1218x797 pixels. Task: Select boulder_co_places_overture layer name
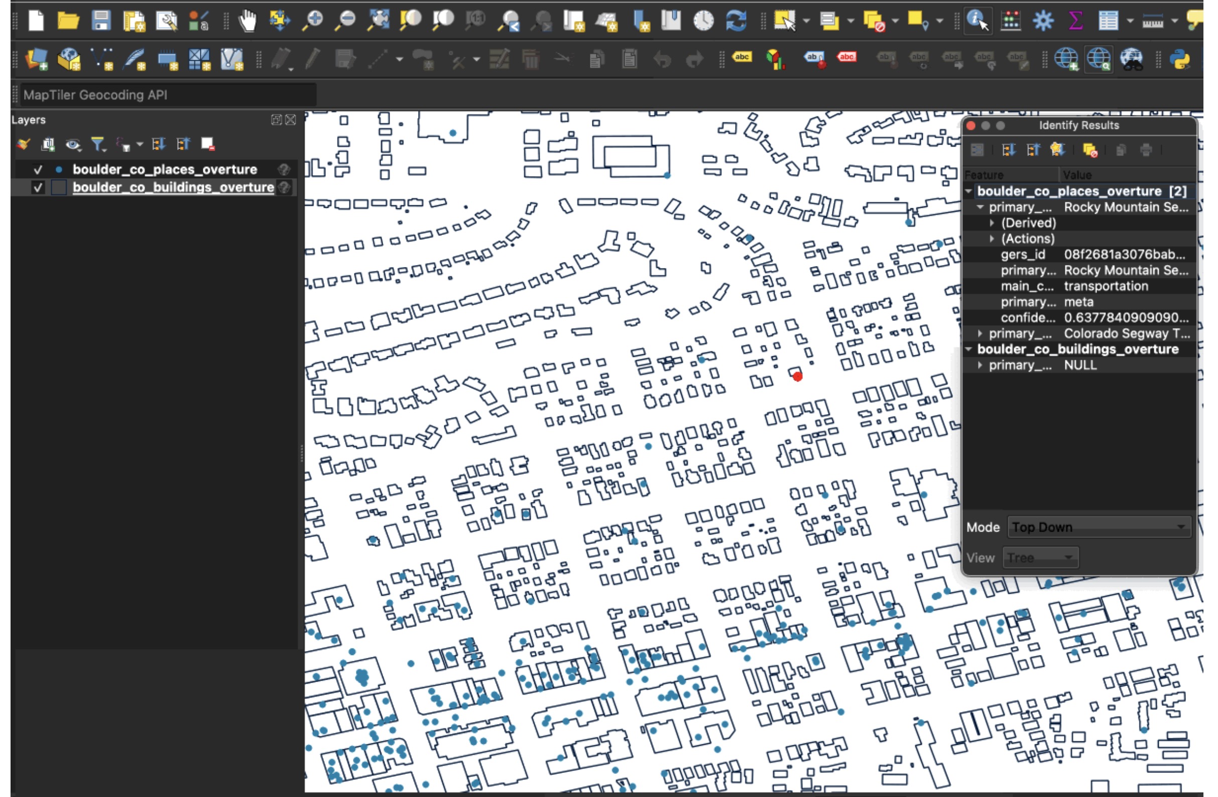(x=165, y=169)
